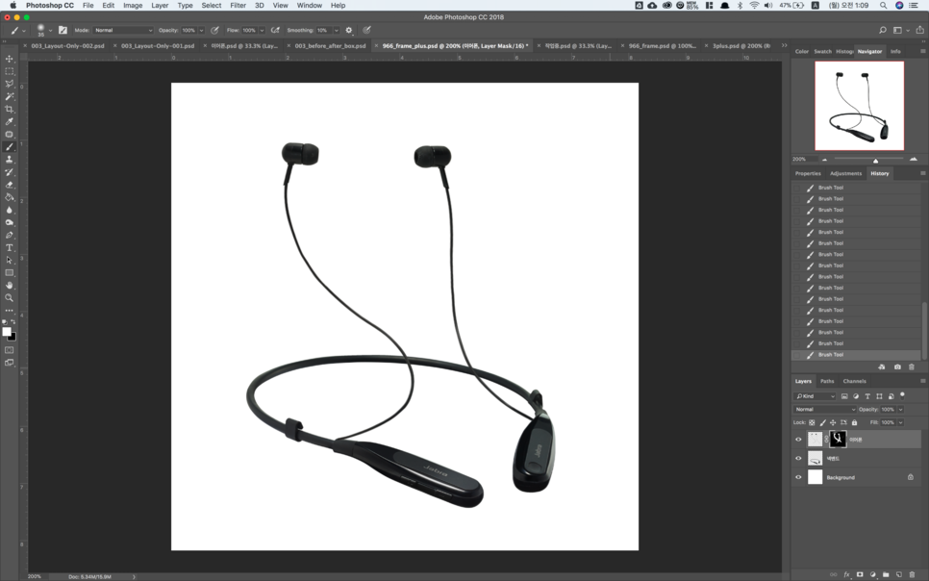The image size is (929, 581).
Task: Open the Paths panel
Action: pos(825,381)
